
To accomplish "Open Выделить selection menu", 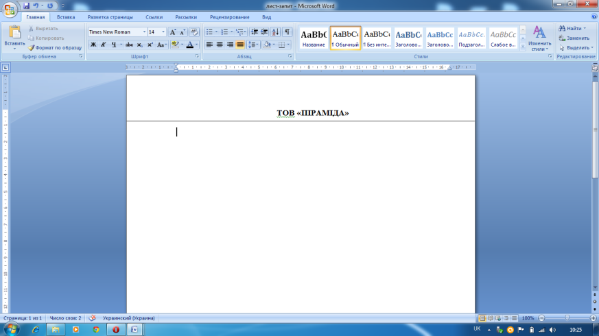I will [576, 48].
